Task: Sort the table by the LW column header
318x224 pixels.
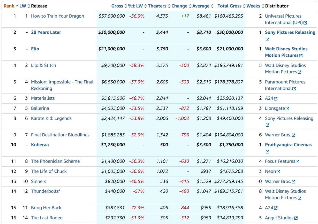Action: (25, 6)
